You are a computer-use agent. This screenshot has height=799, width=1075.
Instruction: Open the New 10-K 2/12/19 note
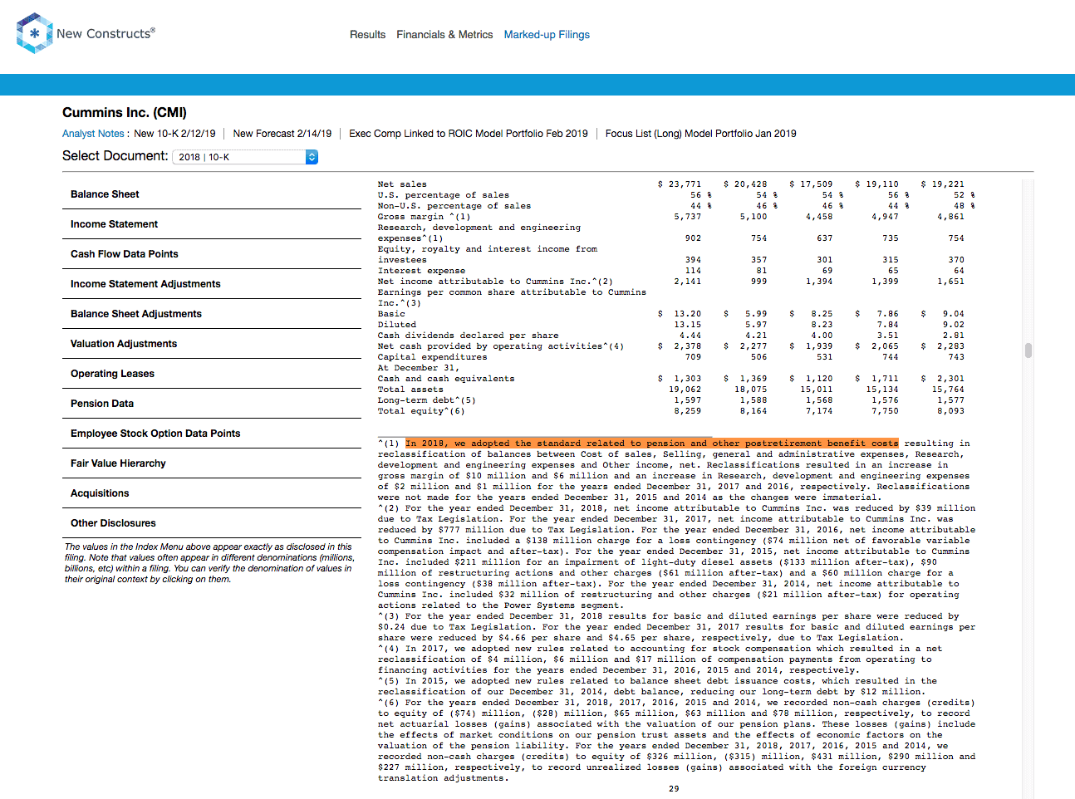point(174,134)
